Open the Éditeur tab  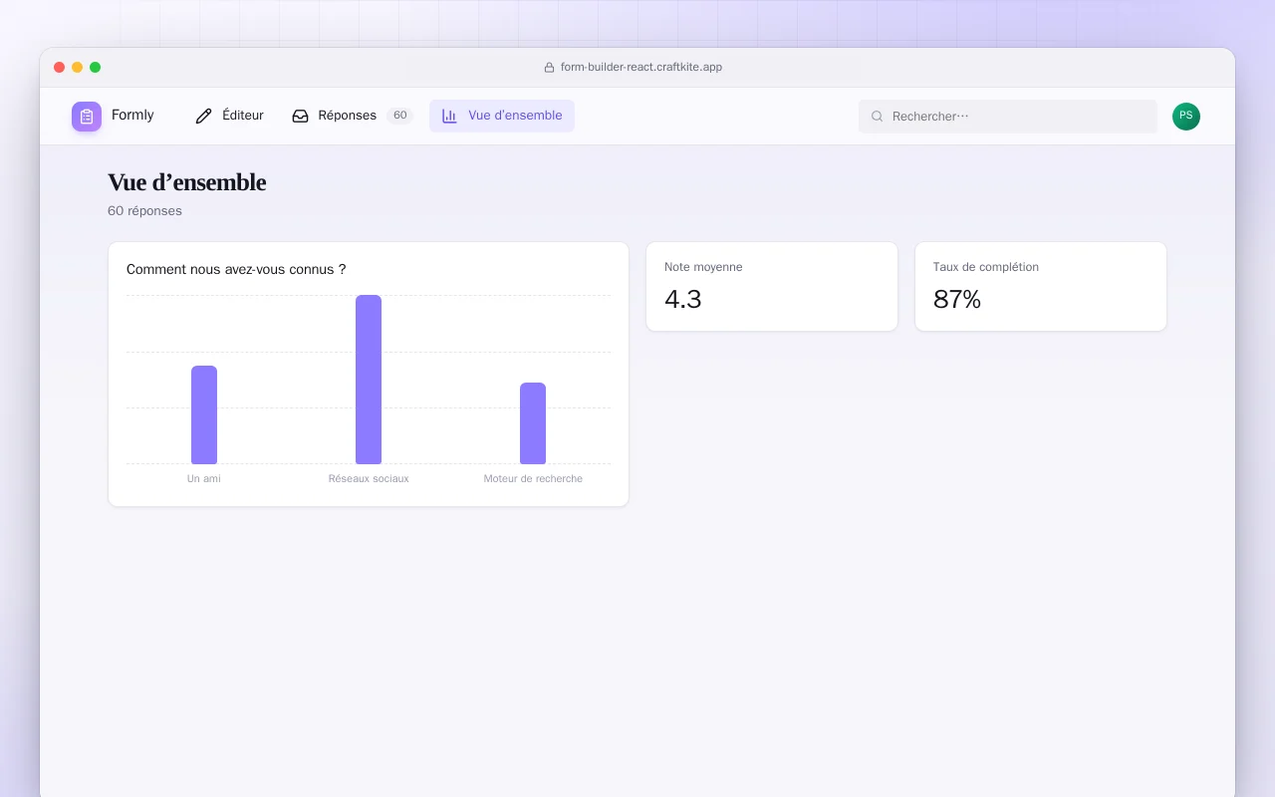click(x=229, y=116)
